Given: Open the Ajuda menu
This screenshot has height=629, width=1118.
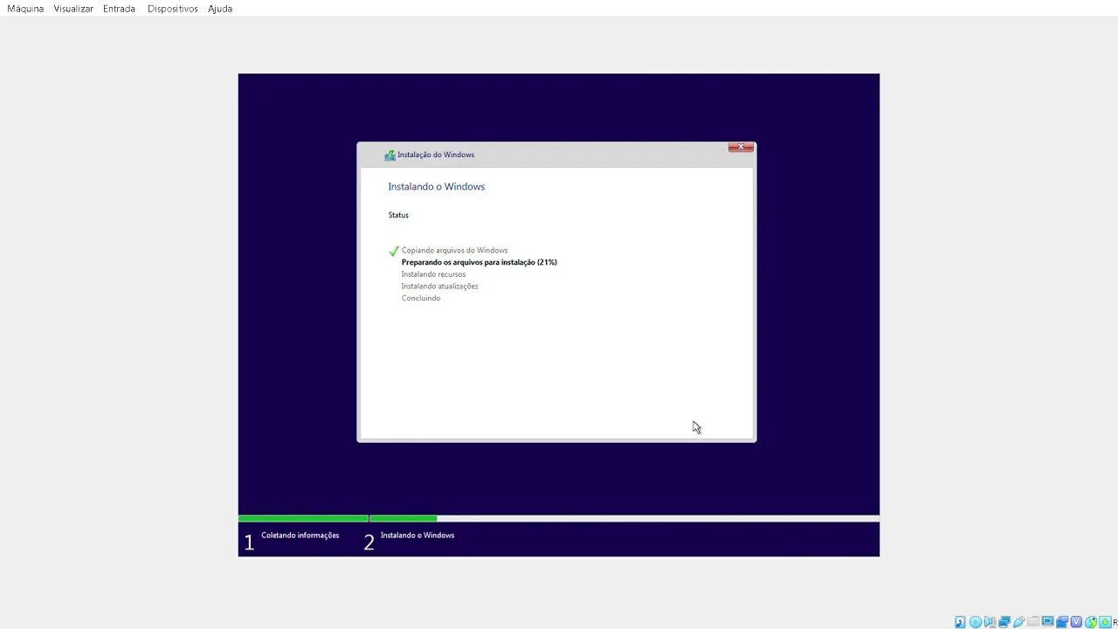Looking at the screenshot, I should click(x=220, y=9).
